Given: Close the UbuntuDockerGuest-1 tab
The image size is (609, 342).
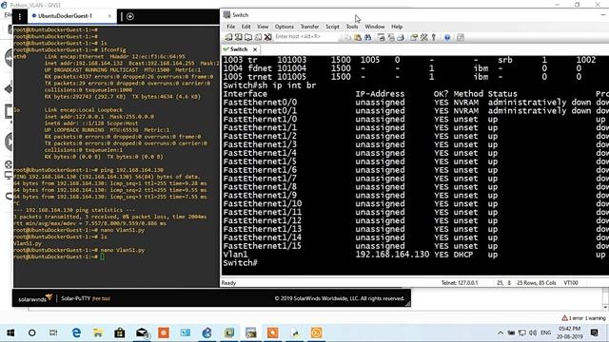Looking at the screenshot, I should point(109,16).
